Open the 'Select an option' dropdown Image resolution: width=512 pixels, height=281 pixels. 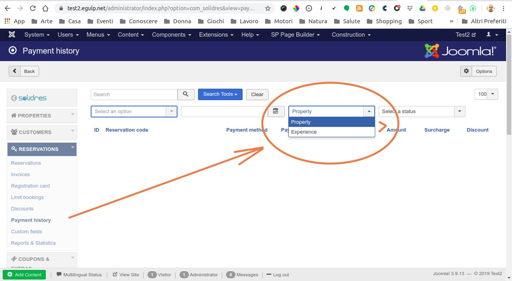point(134,112)
